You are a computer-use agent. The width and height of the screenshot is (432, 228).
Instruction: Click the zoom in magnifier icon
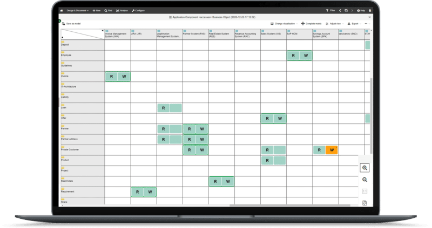(365, 168)
